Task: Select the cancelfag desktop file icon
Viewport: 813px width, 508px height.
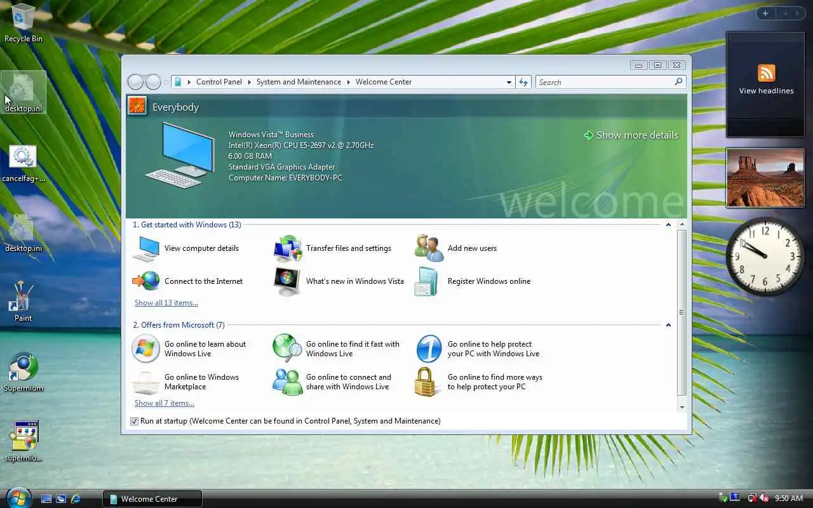Action: click(x=24, y=163)
